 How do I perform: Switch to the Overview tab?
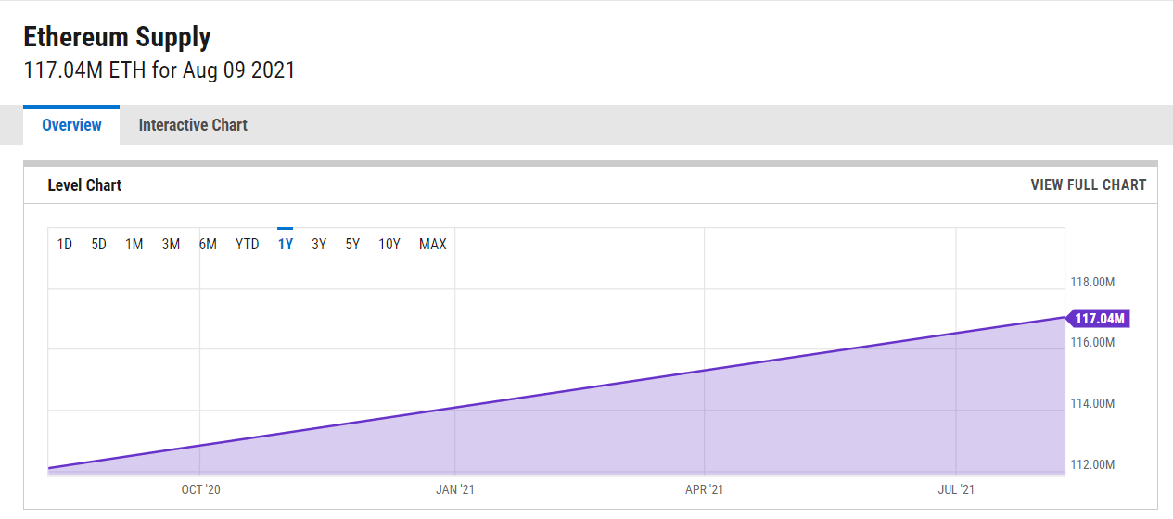(x=71, y=125)
